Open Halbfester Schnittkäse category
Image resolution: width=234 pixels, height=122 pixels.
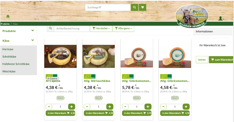[16, 64]
